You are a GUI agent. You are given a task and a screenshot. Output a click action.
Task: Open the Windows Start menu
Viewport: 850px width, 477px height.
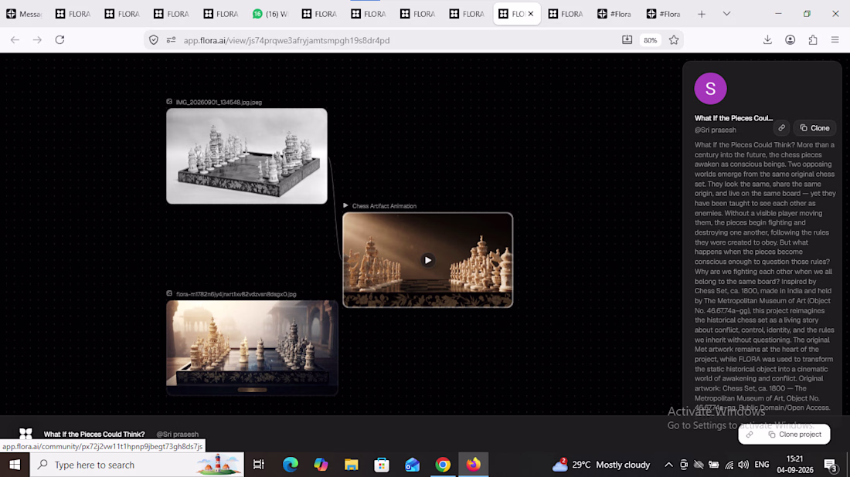(15, 465)
